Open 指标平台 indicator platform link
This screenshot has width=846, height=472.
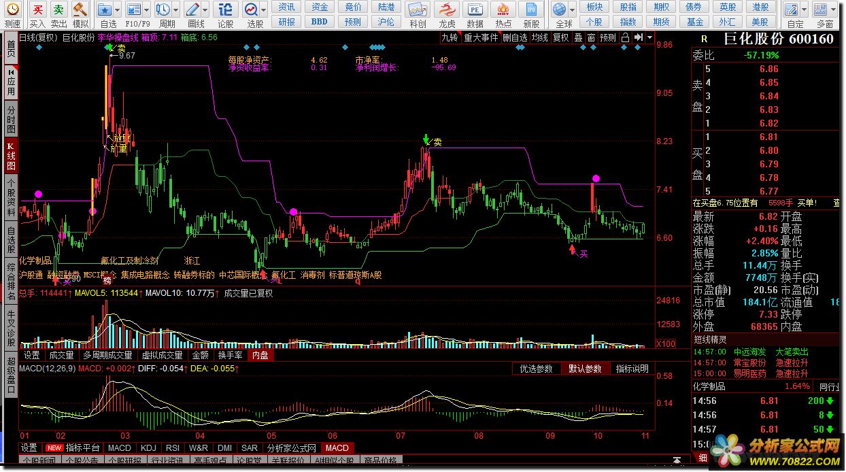pyautogui.click(x=82, y=448)
